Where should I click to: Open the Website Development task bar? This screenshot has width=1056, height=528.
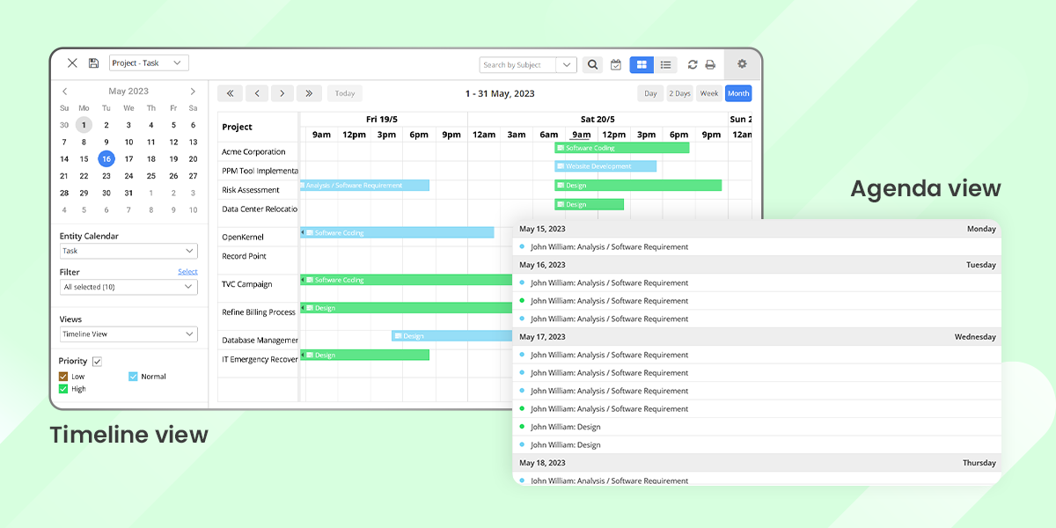[605, 166]
